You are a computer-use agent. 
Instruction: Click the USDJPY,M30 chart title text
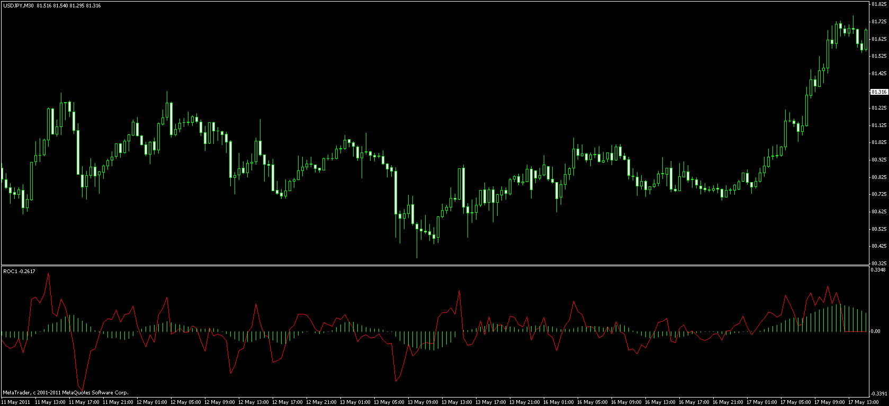17,6
